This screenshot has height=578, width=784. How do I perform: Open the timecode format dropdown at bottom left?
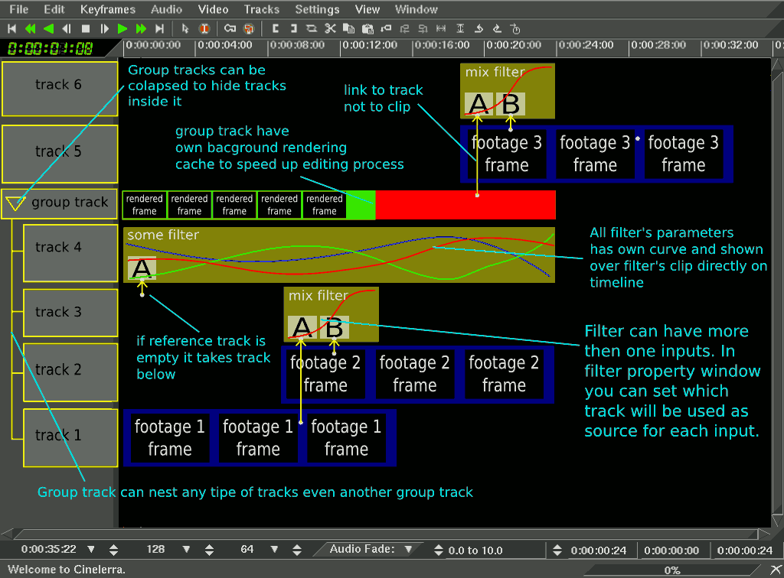(x=90, y=549)
